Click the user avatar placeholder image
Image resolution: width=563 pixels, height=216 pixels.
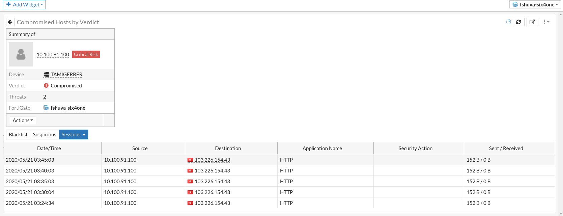[x=21, y=54]
